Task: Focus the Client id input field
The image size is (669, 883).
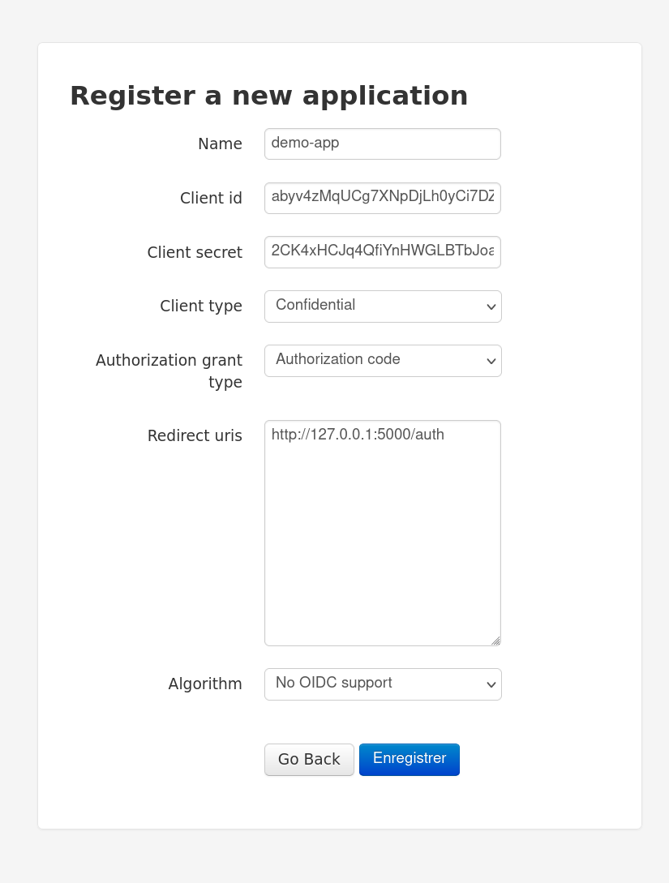Action: point(381,198)
